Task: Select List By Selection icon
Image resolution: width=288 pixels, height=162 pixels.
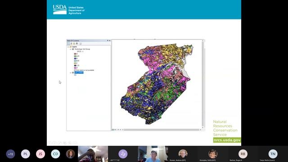Action: (77, 44)
